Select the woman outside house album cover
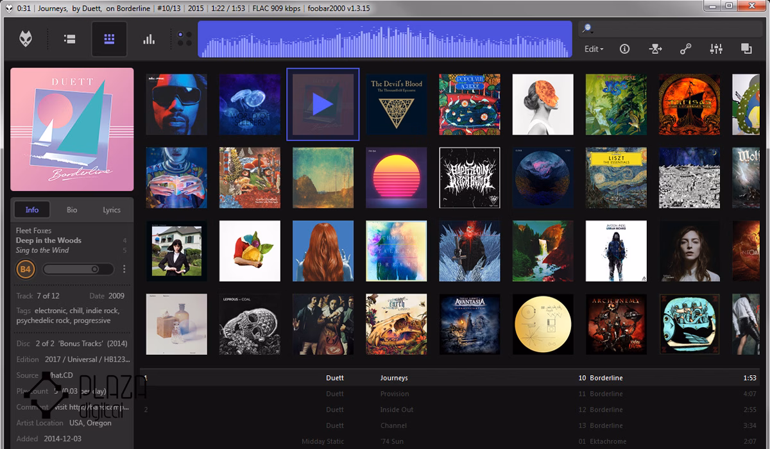Screen dimensions: 770x449 point(176,251)
